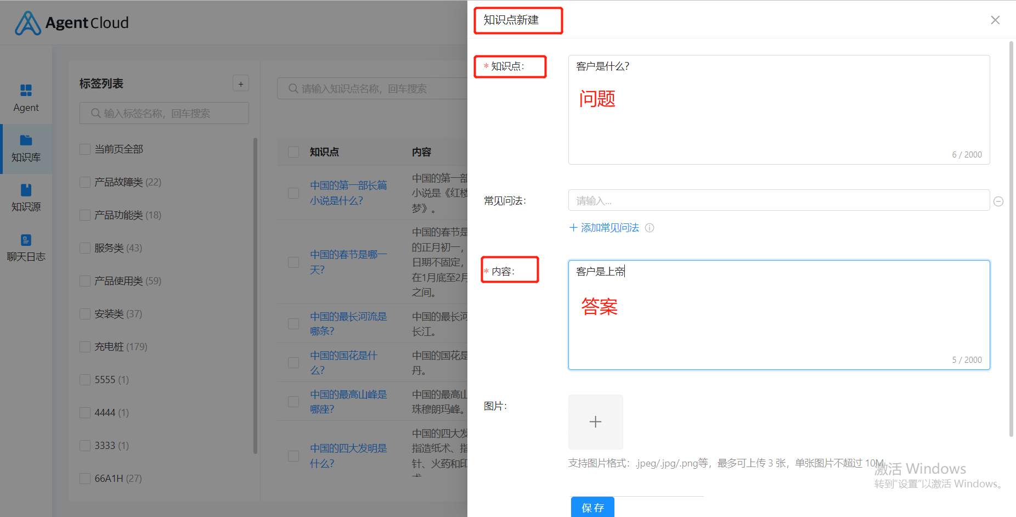
Task: Check the 产品使用类 tag checkbox
Action: [x=85, y=281]
